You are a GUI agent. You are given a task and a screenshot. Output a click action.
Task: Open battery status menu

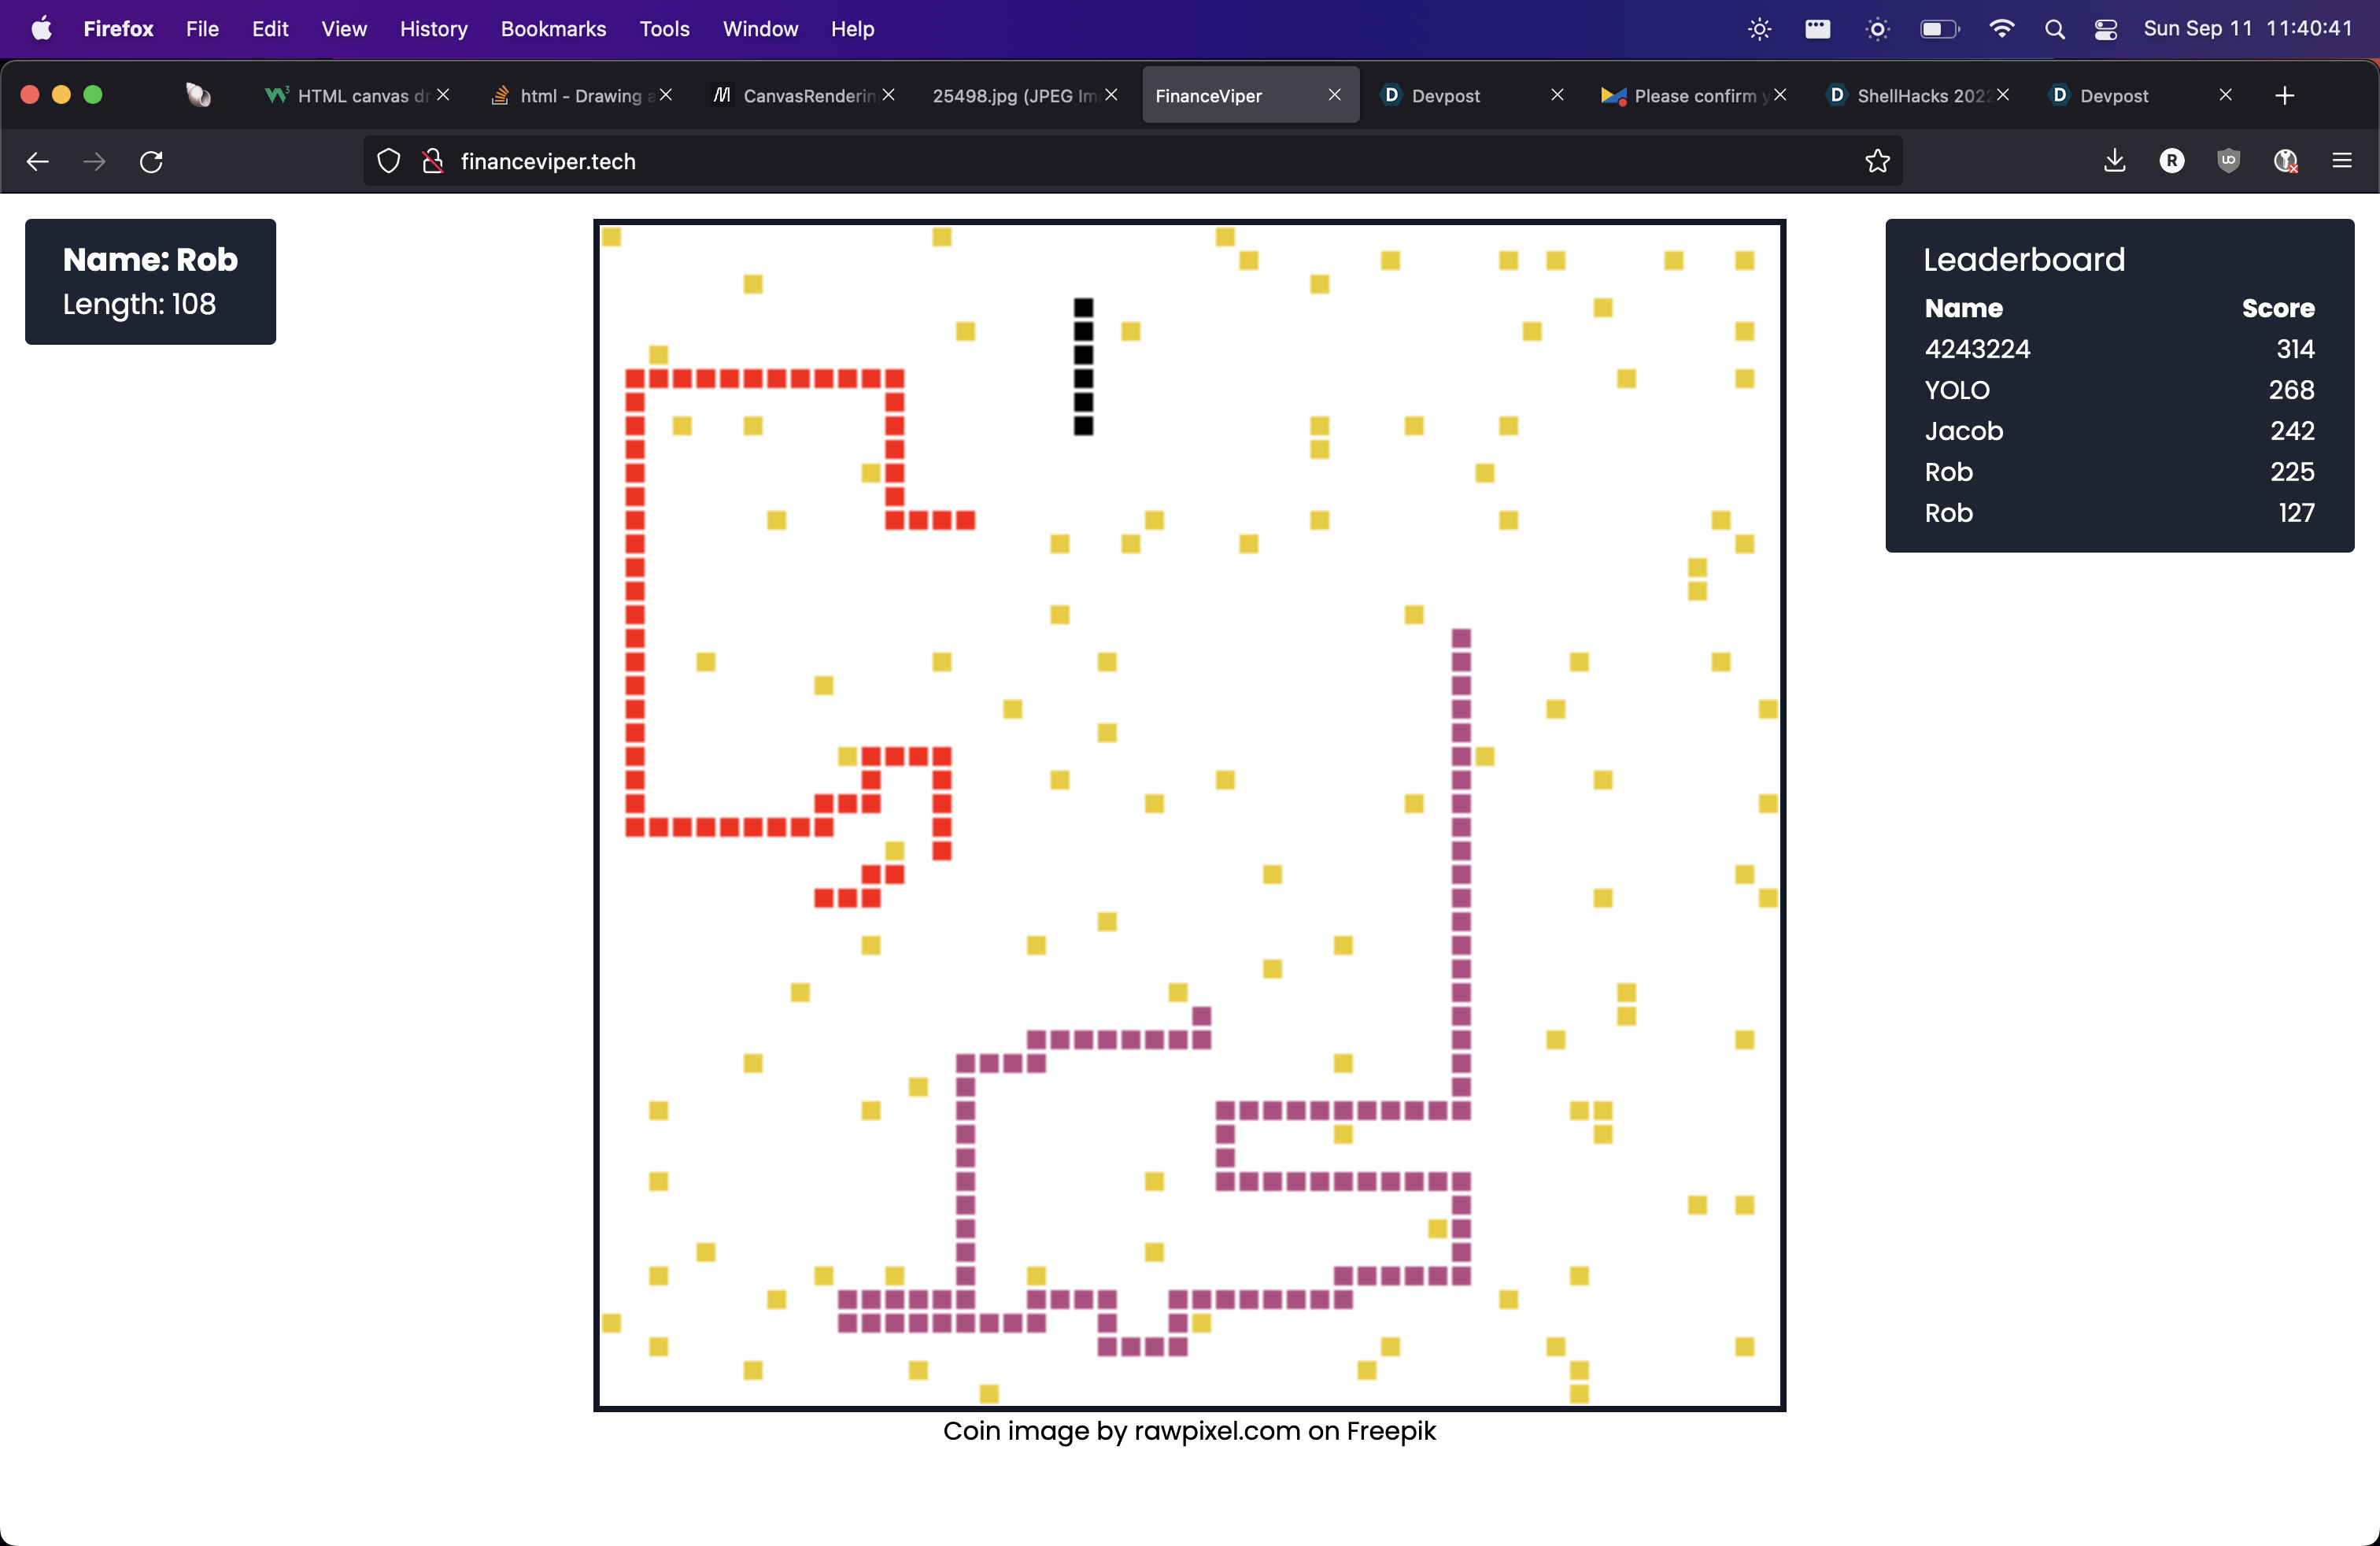pos(1939,29)
